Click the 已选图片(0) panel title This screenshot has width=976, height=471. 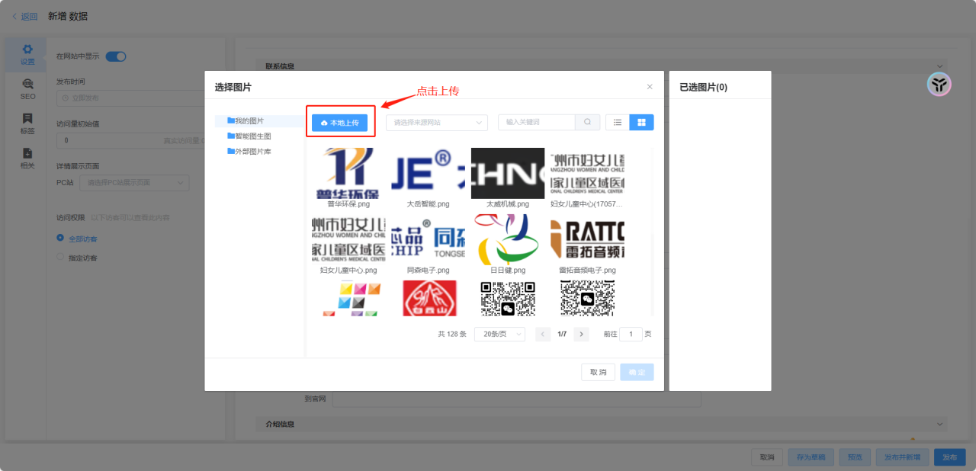(x=703, y=88)
